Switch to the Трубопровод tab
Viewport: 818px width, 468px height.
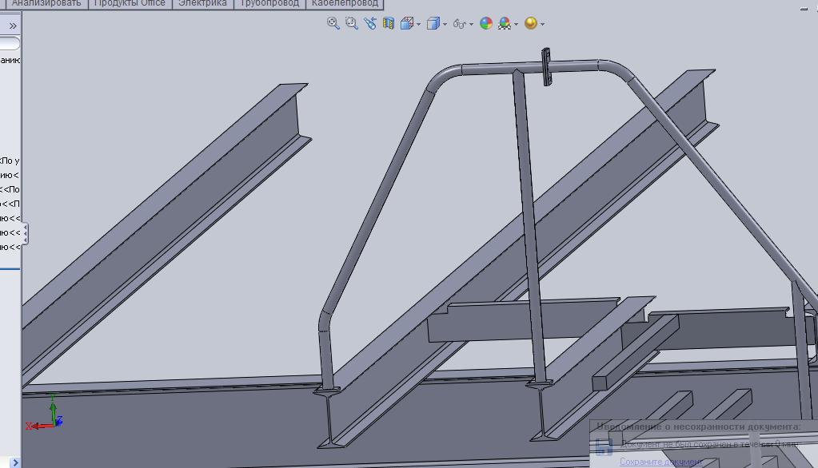[269, 4]
